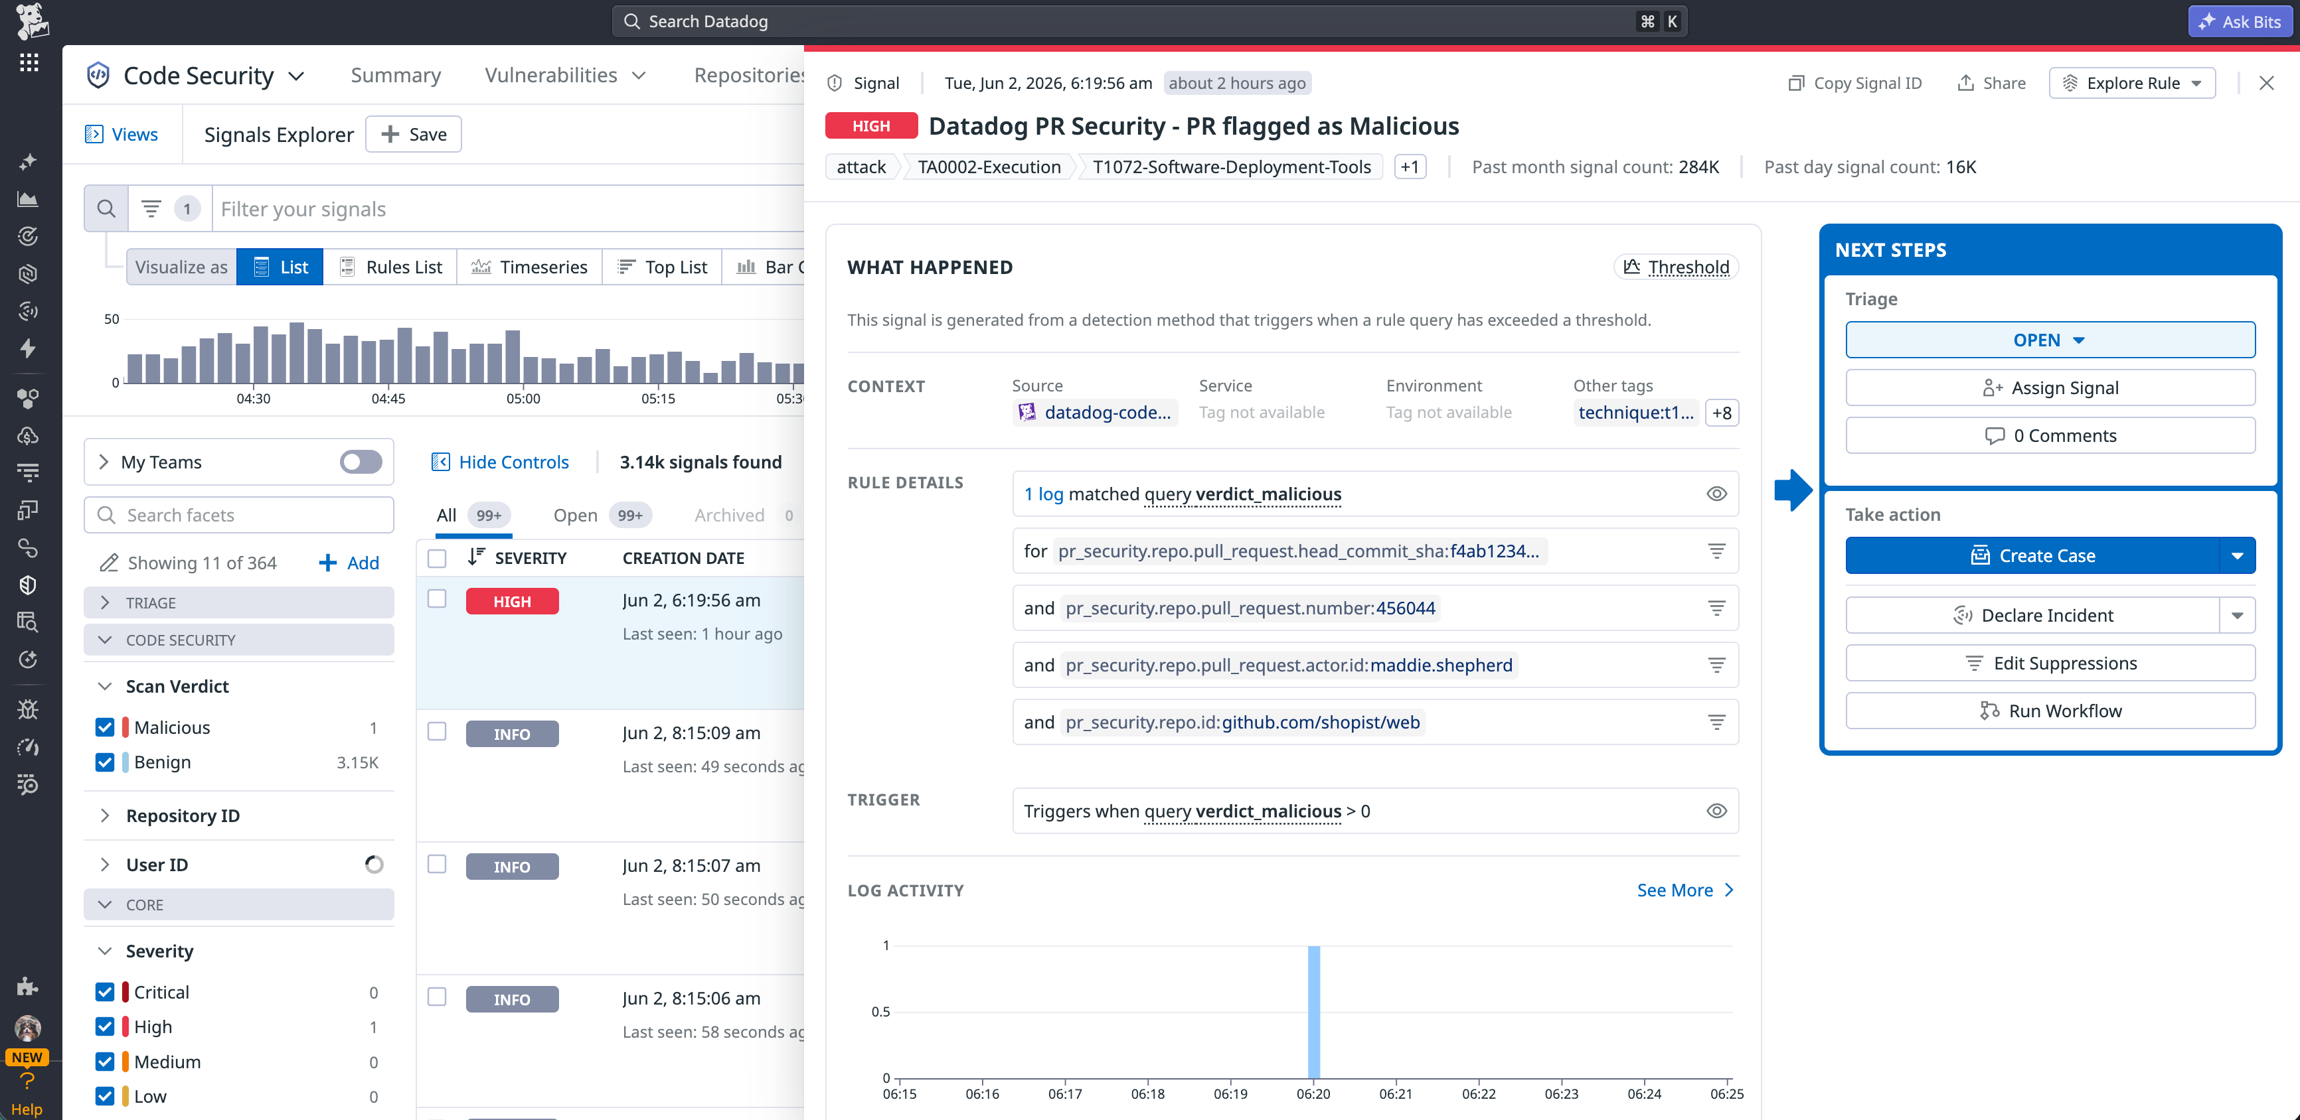
Task: Switch visualization to Timeseries
Action: (x=529, y=267)
